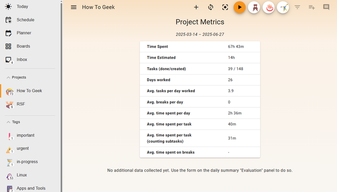
Task: Select the How To Geek project icon
Action: tap(10, 92)
